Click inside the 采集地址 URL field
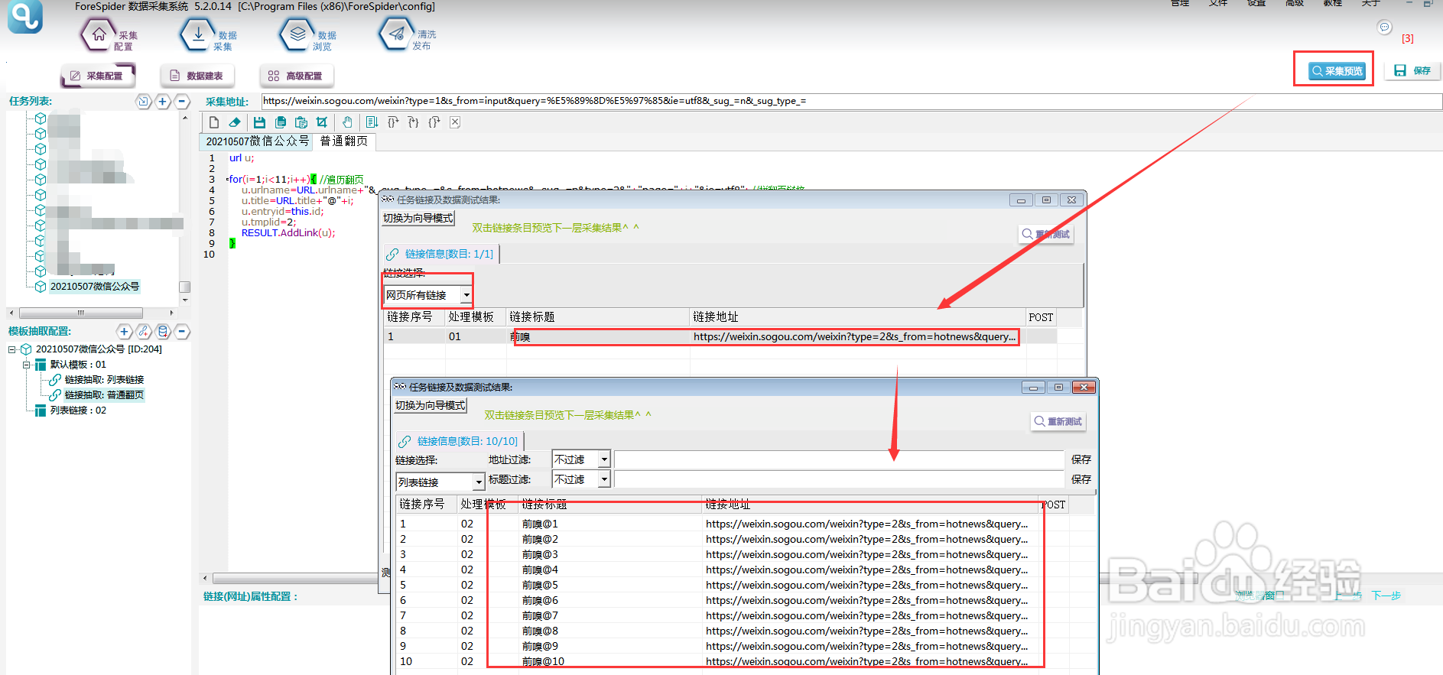The image size is (1443, 675). [851, 101]
